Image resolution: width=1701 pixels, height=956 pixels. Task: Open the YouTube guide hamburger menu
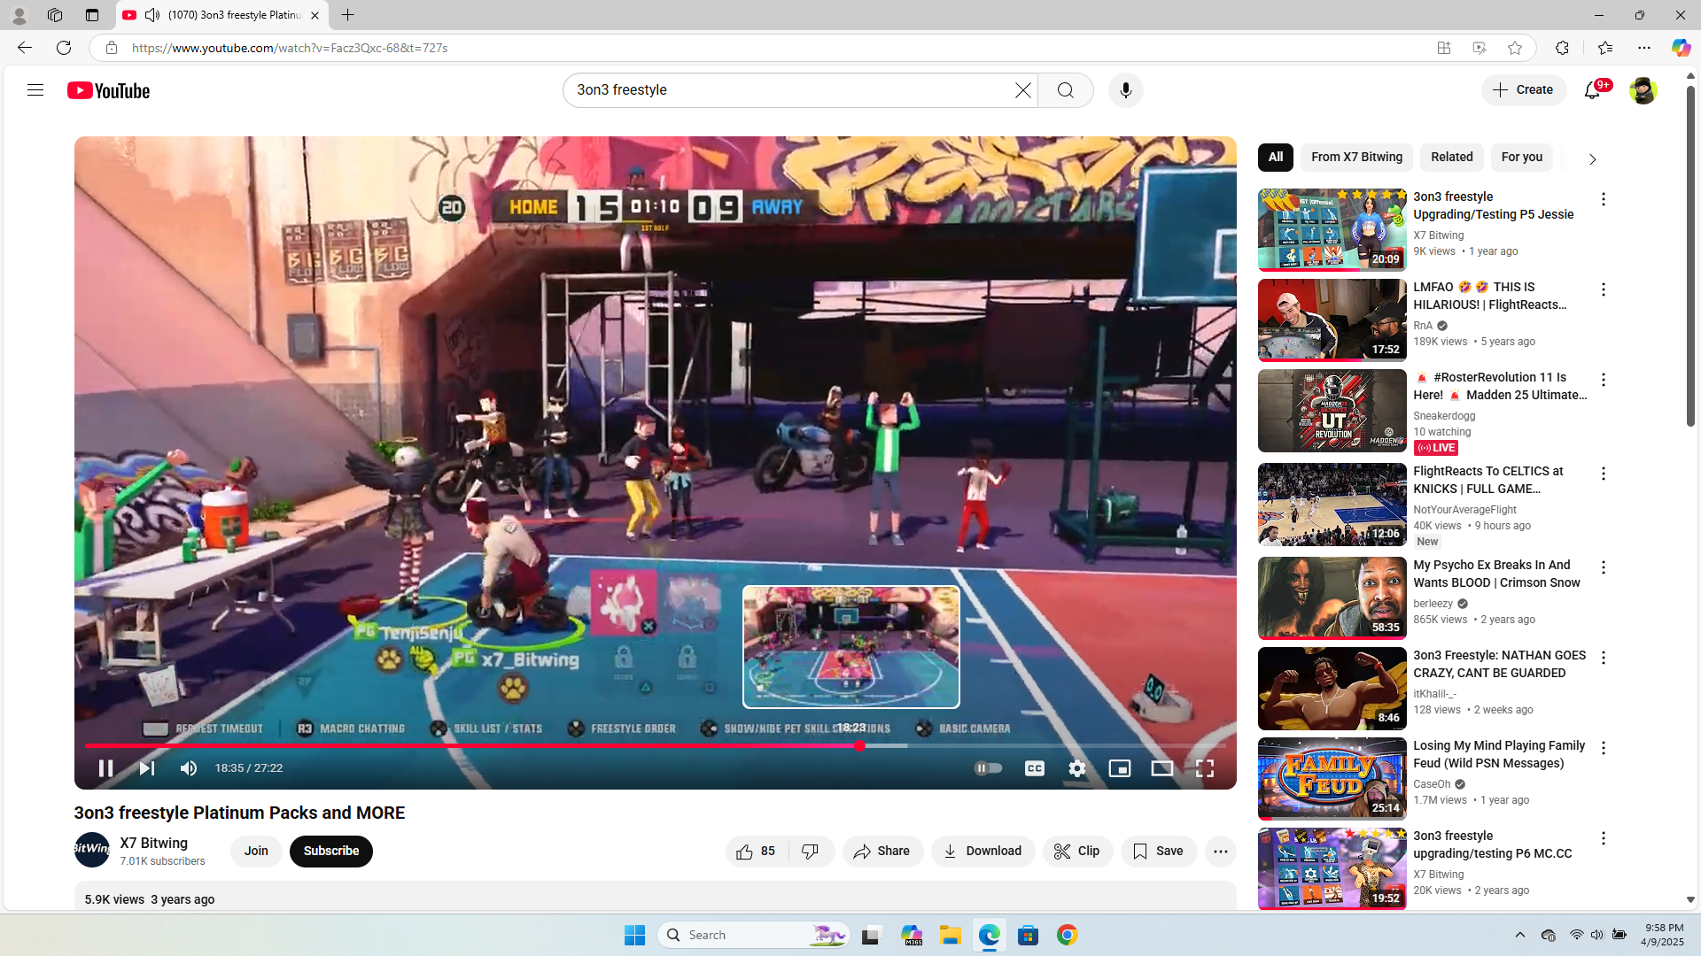pyautogui.click(x=35, y=90)
